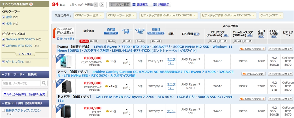Switch to リスト表示 view
294x118 pixels.
(x=120, y=5)
